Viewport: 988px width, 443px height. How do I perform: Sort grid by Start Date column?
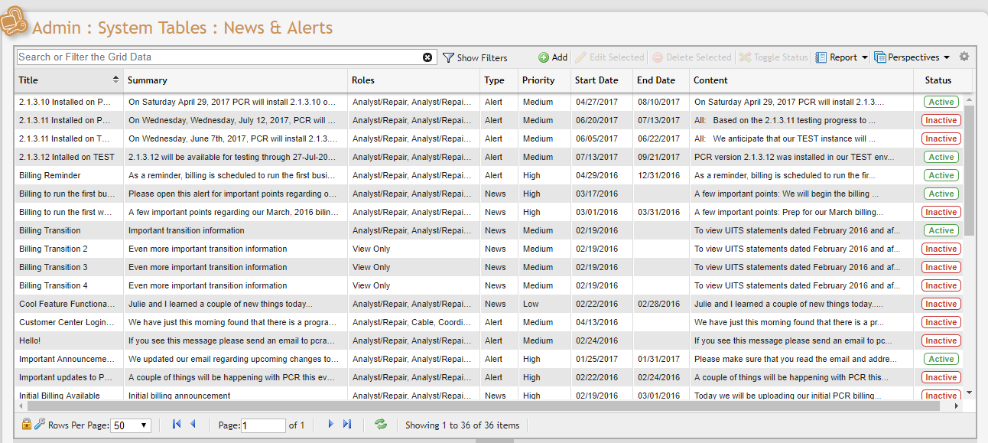(596, 80)
